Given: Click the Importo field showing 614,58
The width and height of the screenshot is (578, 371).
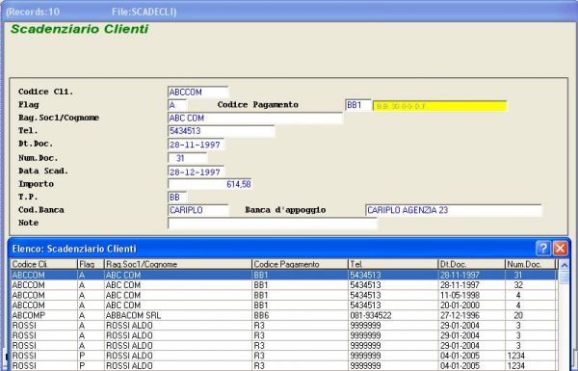Looking at the screenshot, I should point(210,184).
